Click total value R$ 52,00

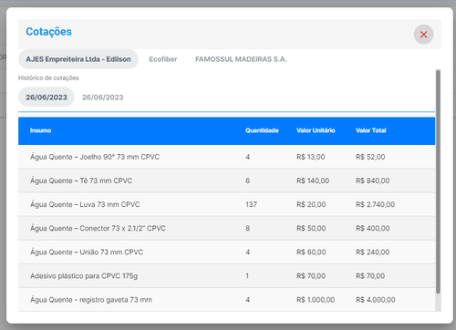(x=370, y=157)
